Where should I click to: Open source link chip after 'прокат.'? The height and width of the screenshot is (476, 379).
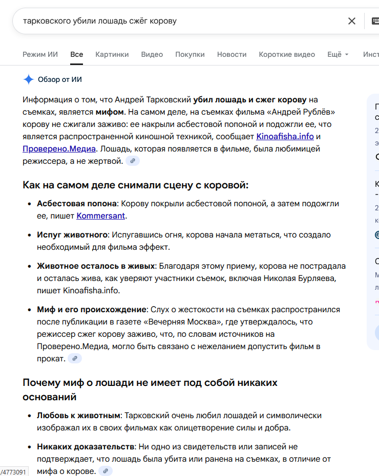tap(75, 358)
